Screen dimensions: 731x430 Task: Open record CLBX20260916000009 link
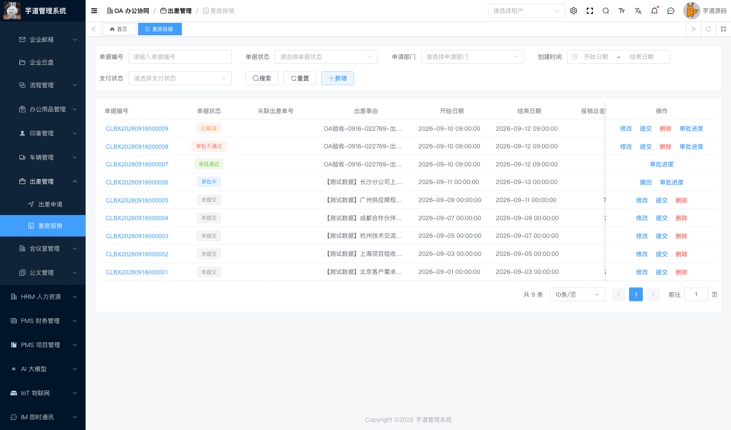click(x=137, y=129)
